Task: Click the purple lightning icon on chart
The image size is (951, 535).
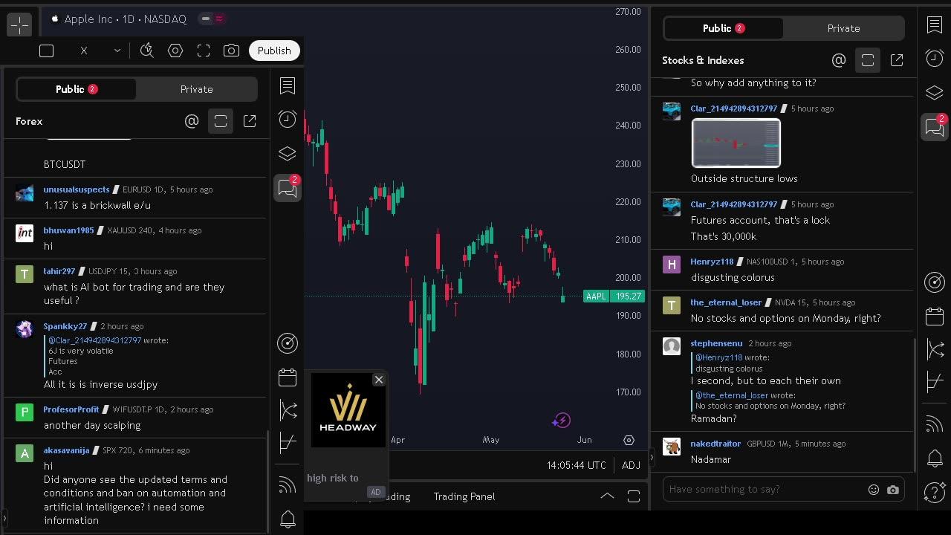Action: [x=561, y=421]
